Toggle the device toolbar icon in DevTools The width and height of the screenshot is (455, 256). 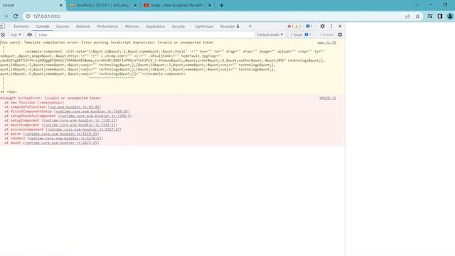(3, 26)
